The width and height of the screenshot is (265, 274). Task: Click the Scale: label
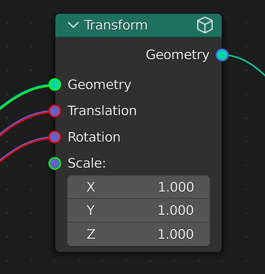tap(87, 163)
